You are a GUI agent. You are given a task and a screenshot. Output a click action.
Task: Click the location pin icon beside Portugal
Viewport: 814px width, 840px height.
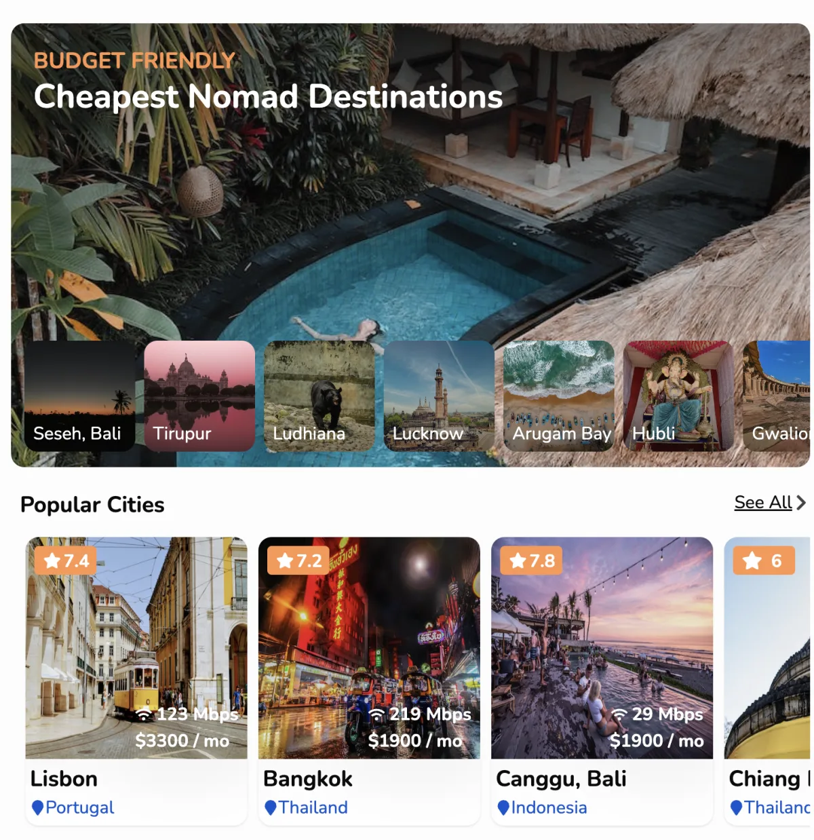tap(38, 807)
